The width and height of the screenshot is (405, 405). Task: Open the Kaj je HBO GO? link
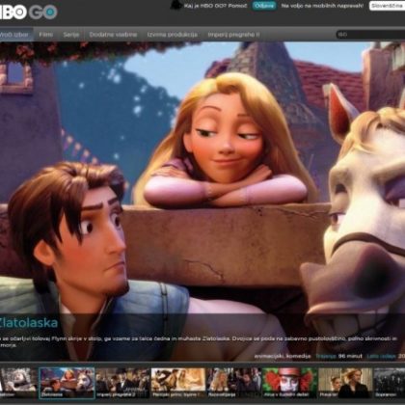pyautogui.click(x=204, y=6)
